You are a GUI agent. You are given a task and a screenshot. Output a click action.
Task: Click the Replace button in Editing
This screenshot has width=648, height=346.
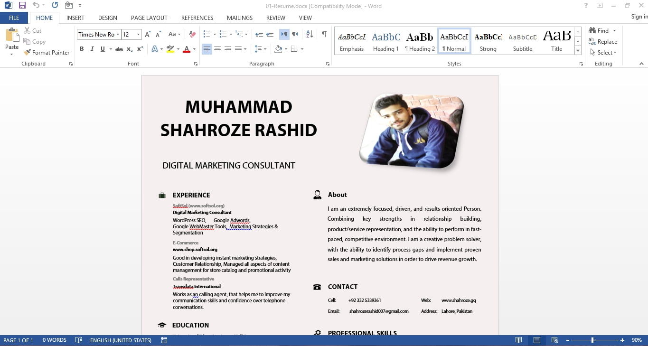603,42
